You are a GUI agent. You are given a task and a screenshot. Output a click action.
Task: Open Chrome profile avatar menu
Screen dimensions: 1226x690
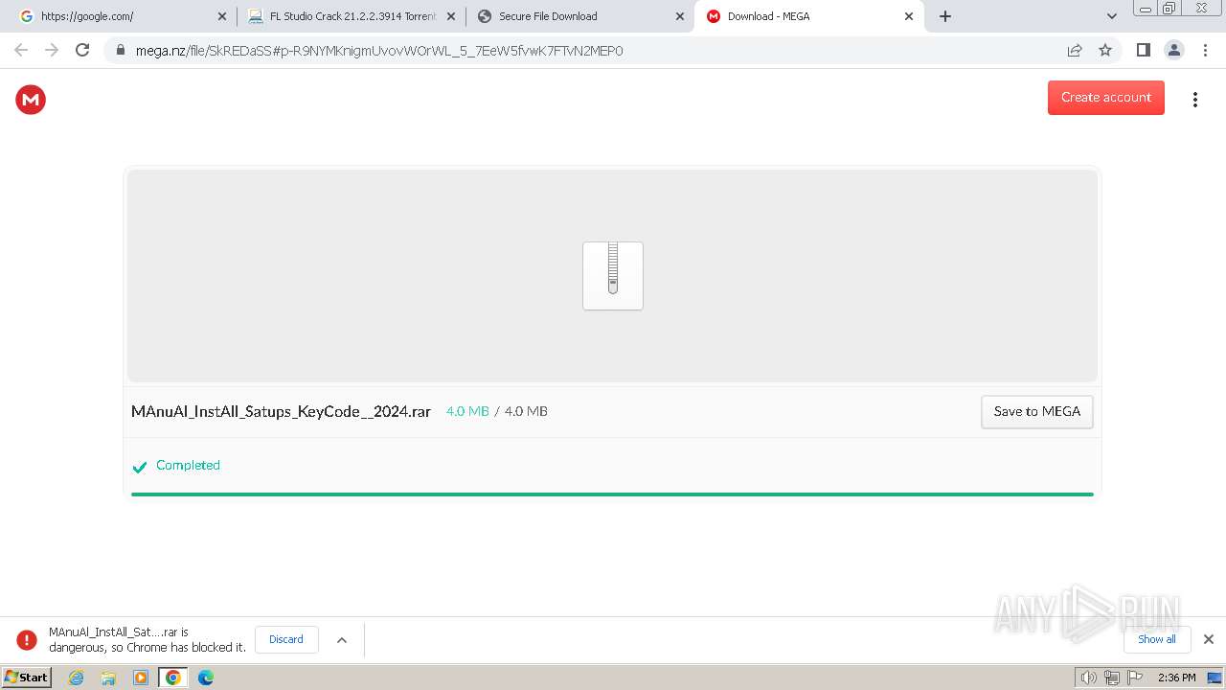[x=1174, y=50]
